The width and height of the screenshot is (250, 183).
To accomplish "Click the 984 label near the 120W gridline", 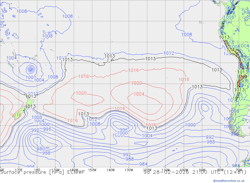I will point(143,164).
